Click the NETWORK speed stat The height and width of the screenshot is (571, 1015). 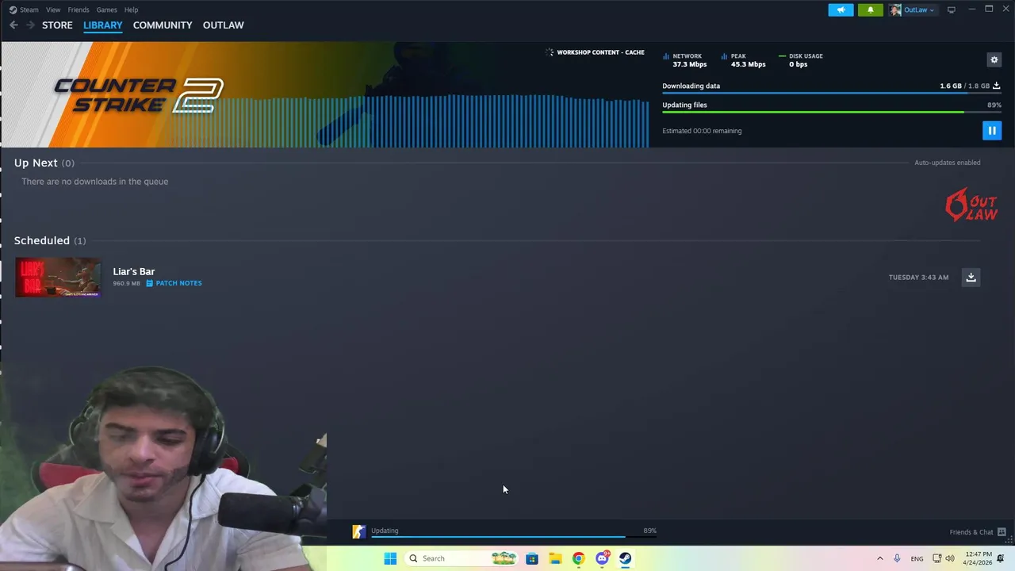684,60
